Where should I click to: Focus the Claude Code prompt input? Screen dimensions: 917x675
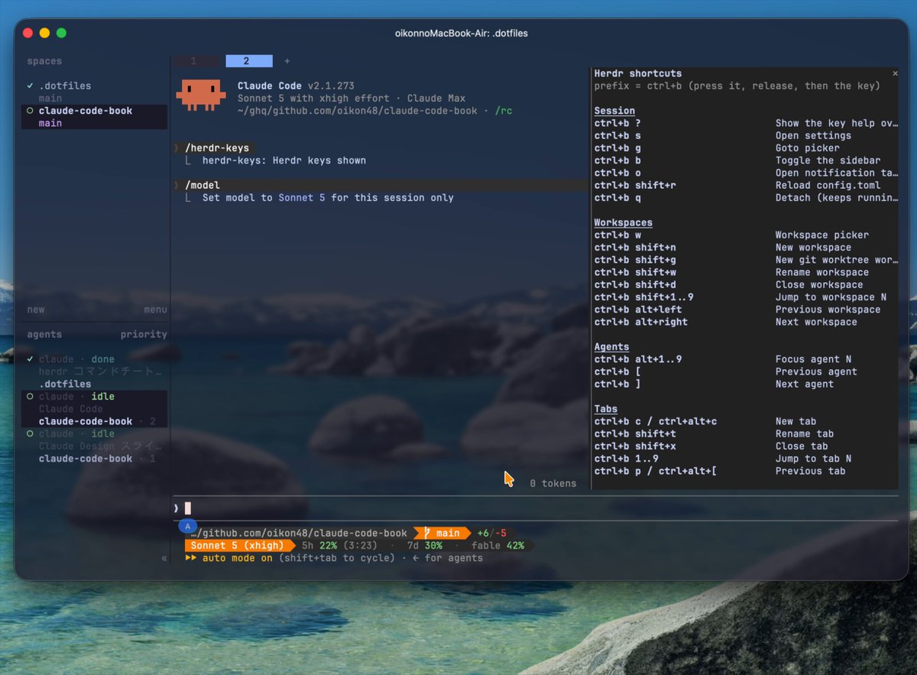pos(535,508)
